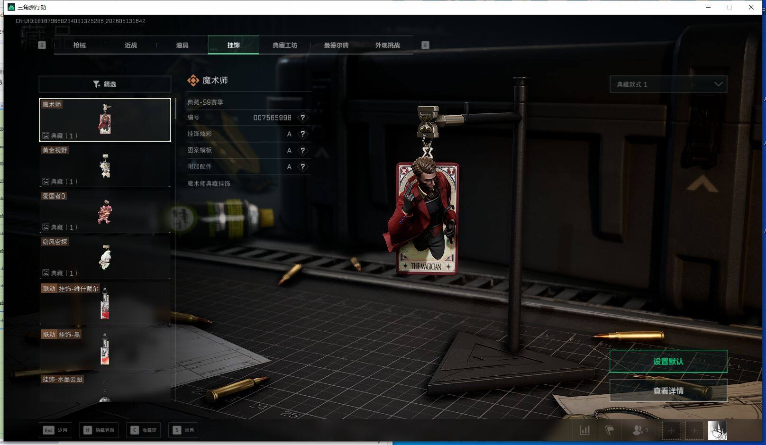The width and height of the screenshot is (766, 445).
Task: Click the 附加配件 attribute row label
Action: click(x=200, y=167)
